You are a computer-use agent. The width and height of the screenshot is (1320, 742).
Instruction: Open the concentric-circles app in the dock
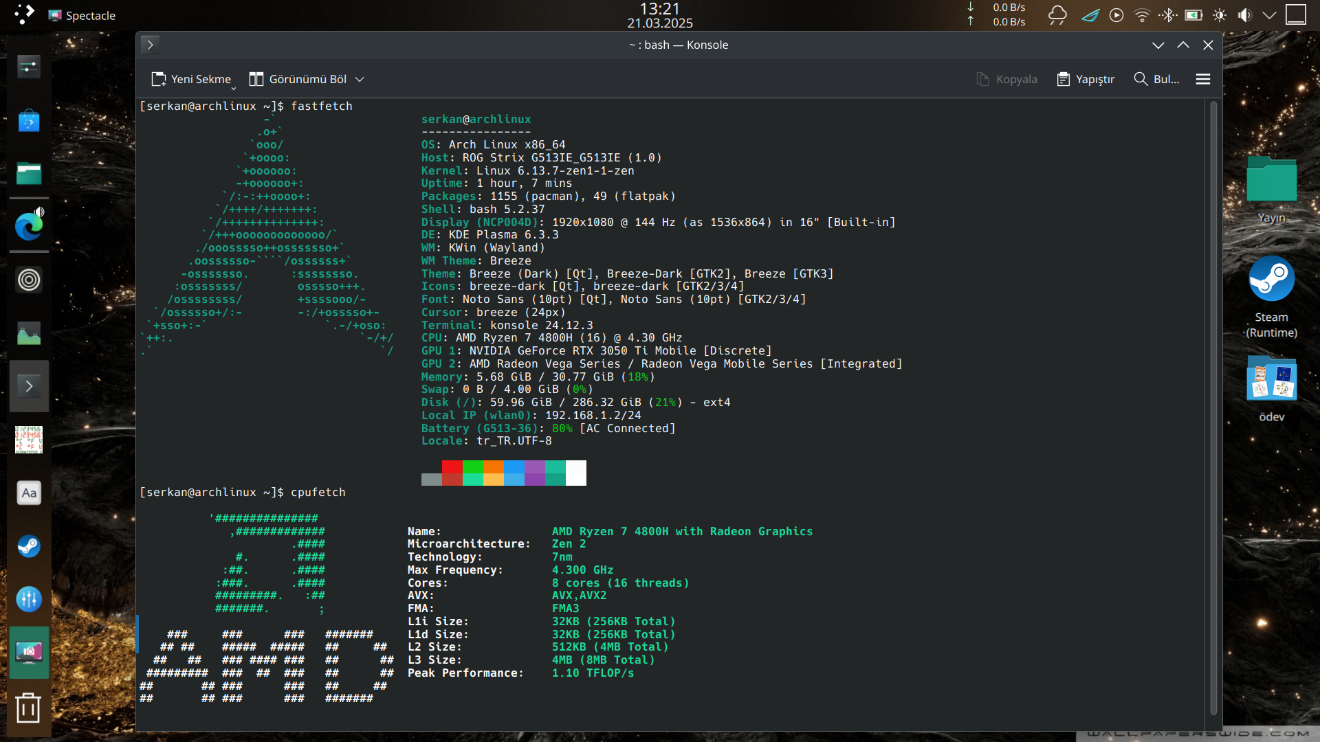click(x=29, y=280)
